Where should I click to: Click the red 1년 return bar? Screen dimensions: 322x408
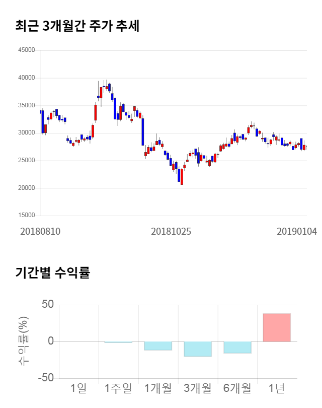(277, 327)
